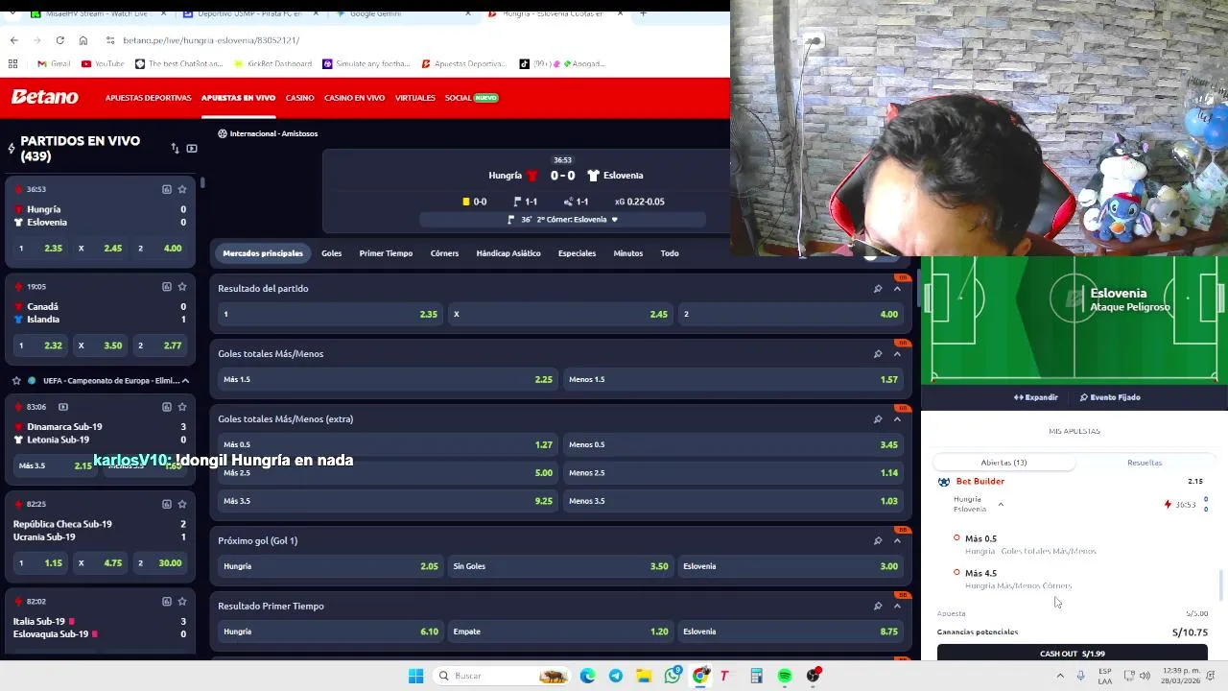The height and width of the screenshot is (691, 1228).
Task: Open Casino en Vivo menu item
Action: (x=354, y=98)
